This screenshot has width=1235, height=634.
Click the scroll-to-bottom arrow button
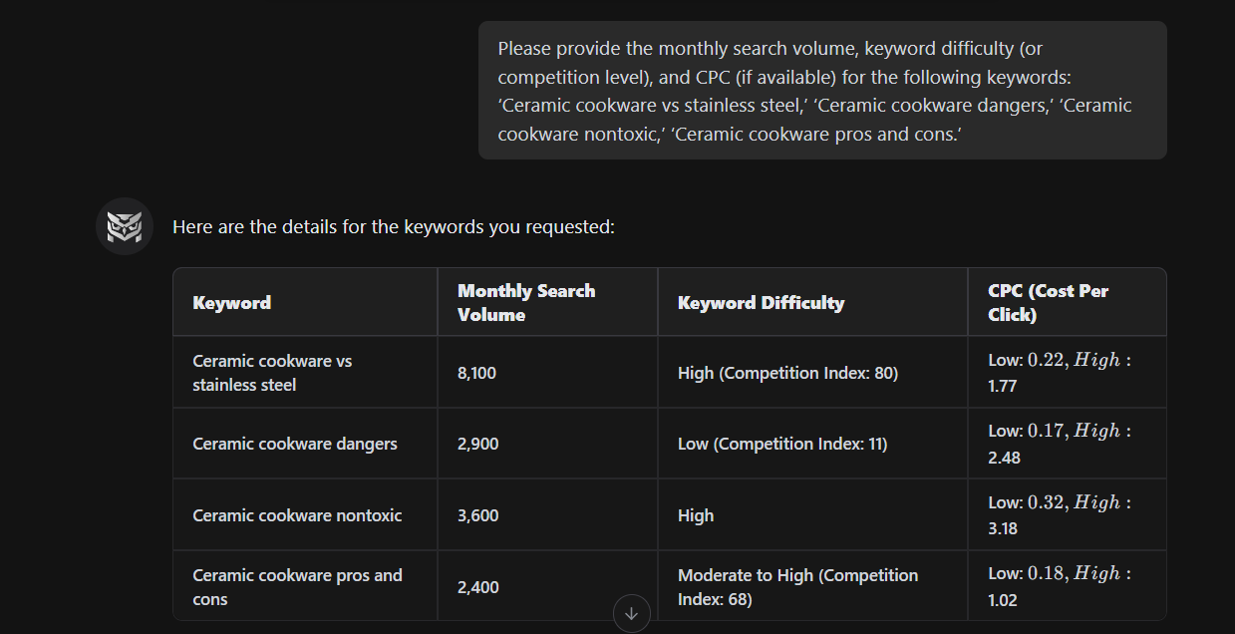pyautogui.click(x=631, y=613)
